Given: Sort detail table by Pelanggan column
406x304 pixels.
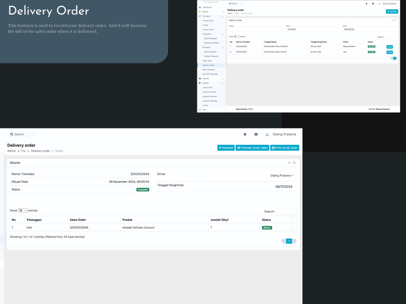Looking at the screenshot, I should [x=47, y=220].
